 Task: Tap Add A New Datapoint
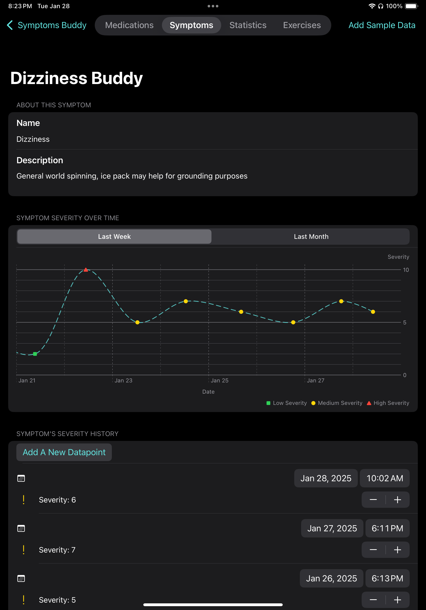[64, 452]
